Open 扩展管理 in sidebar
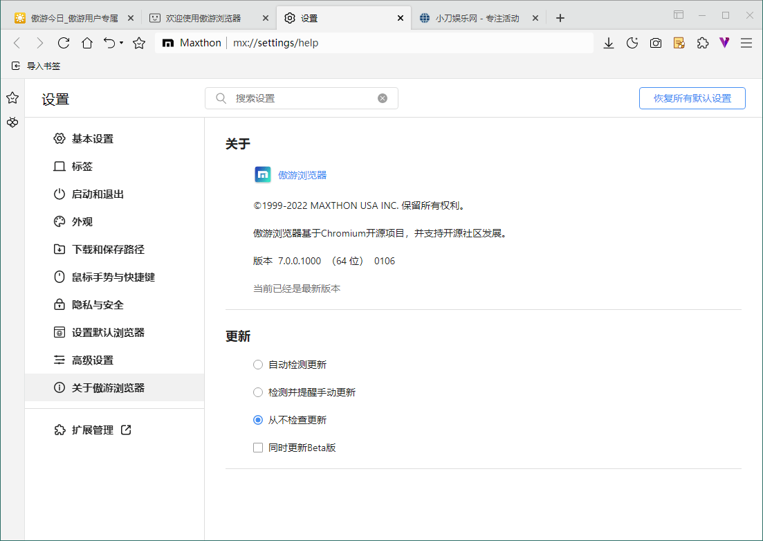The image size is (763, 541). [x=93, y=430]
